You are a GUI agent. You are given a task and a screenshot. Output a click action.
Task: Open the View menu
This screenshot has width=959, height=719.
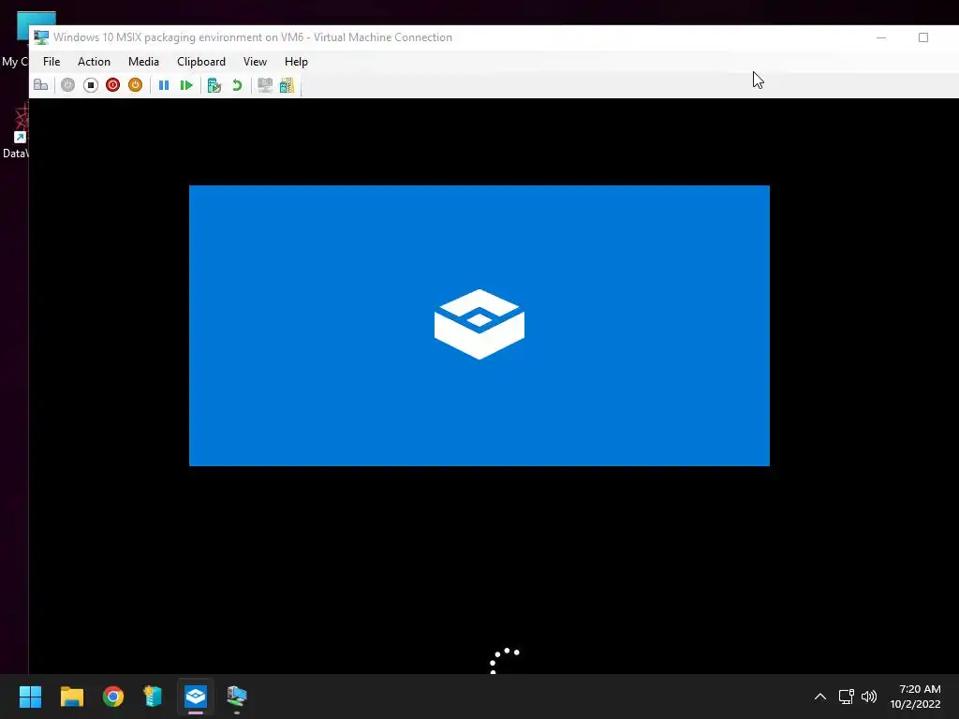pyautogui.click(x=255, y=62)
